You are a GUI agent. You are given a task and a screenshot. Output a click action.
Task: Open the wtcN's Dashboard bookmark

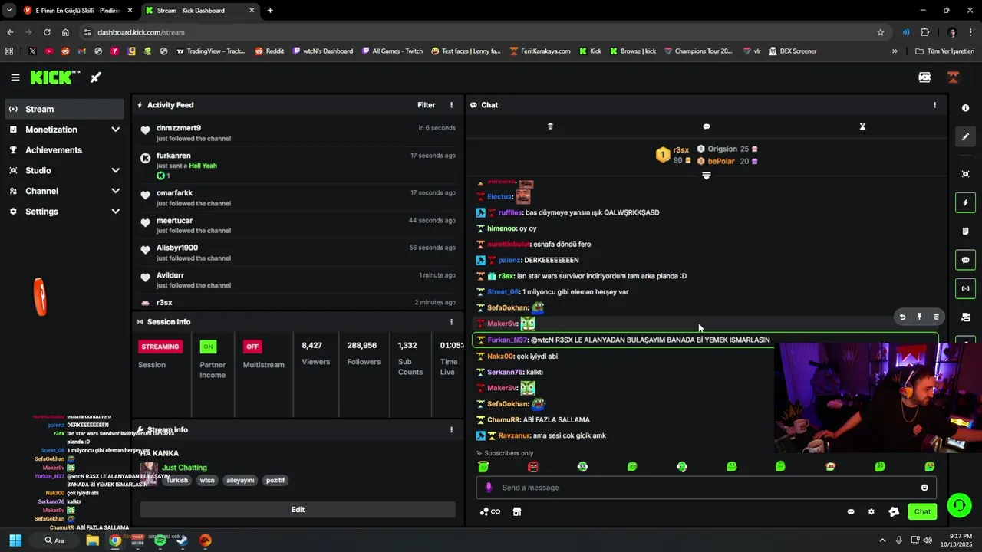(x=322, y=51)
